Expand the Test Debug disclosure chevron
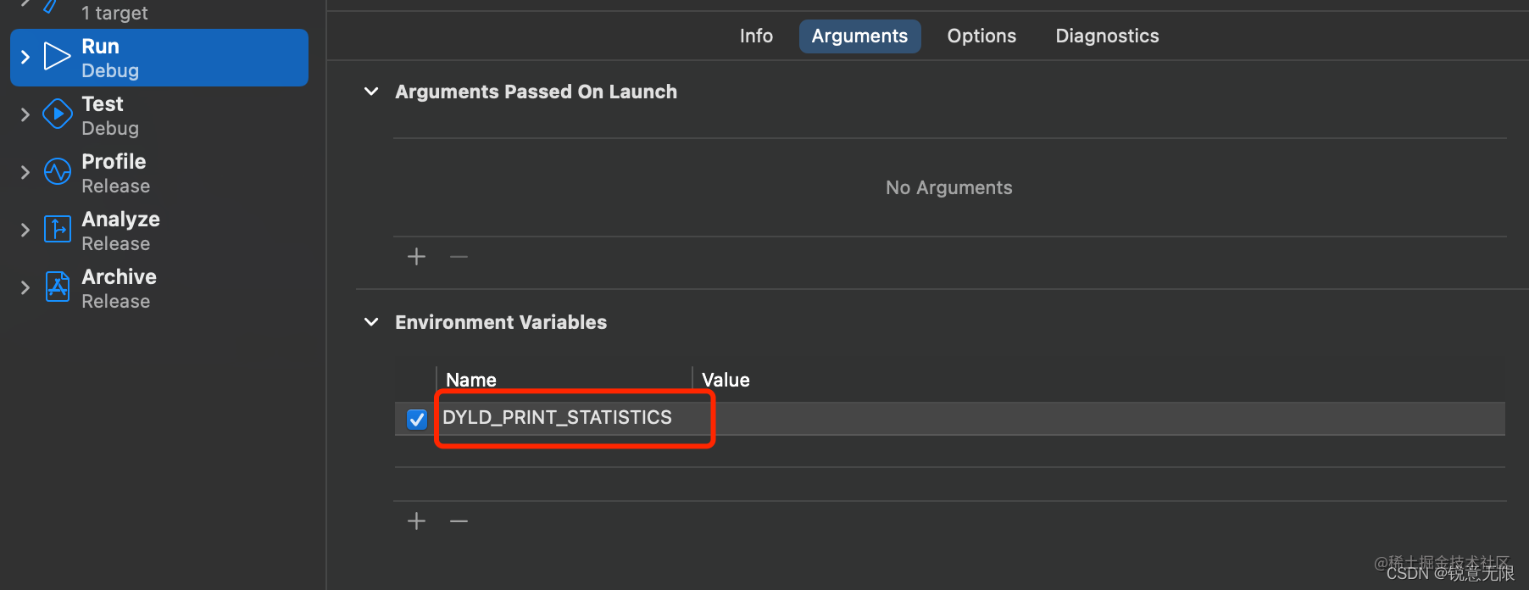Viewport: 1529px width, 590px height. (25, 114)
